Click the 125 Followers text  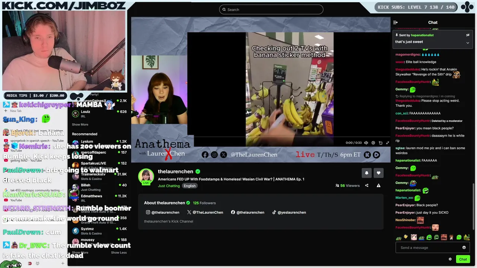[204, 203]
